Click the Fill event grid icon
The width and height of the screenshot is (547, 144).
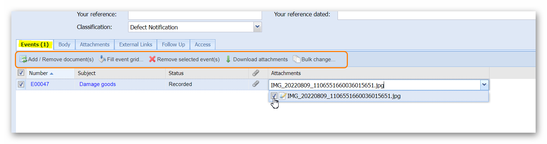tap(102, 59)
